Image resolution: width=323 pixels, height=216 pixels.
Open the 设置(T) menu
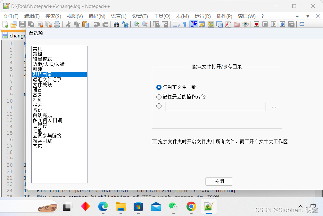pos(140,16)
